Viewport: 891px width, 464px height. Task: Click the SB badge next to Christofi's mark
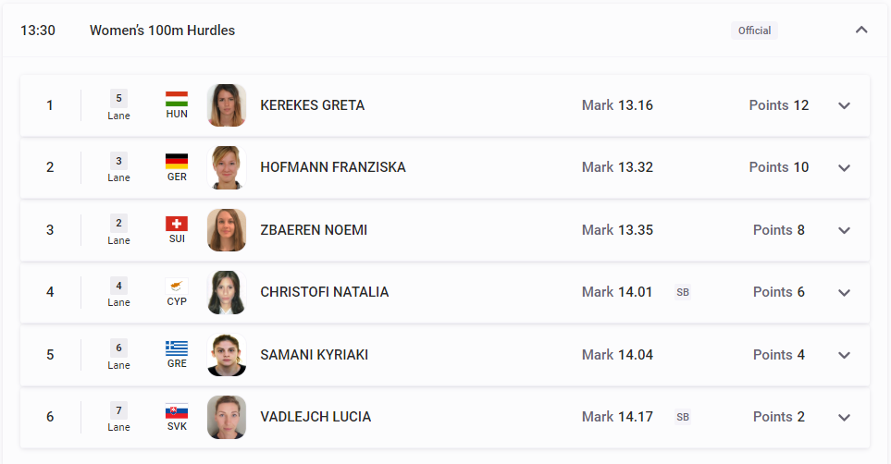pos(683,292)
